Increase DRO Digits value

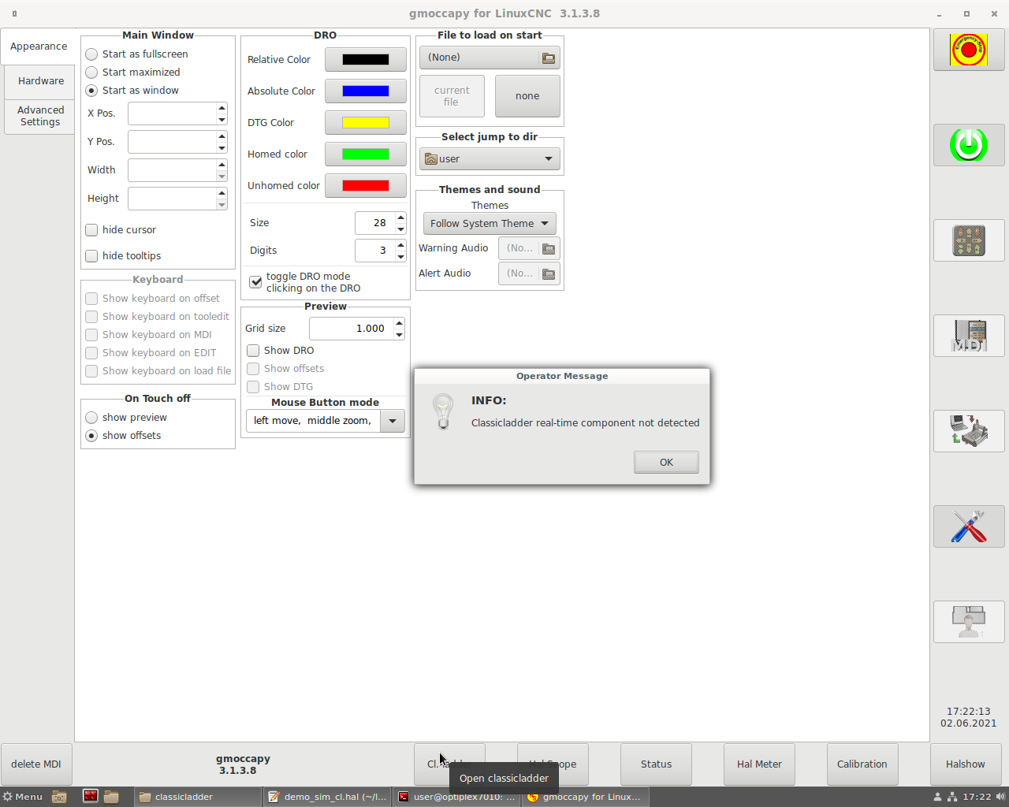[400, 245]
